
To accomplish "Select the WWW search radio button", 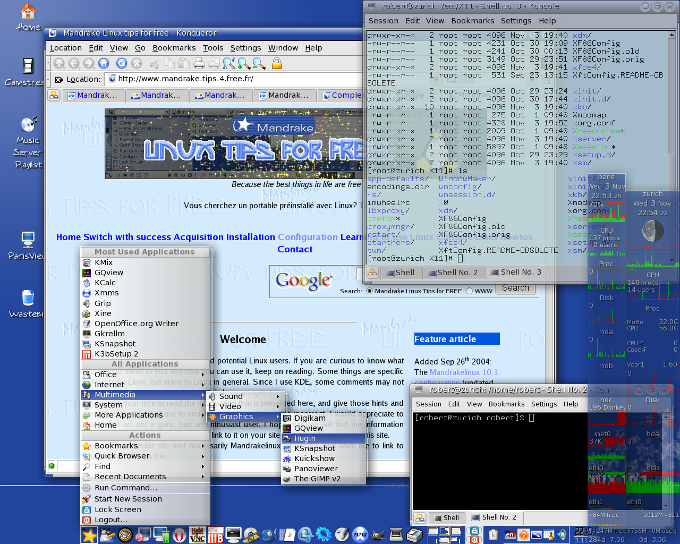I will 469,291.
